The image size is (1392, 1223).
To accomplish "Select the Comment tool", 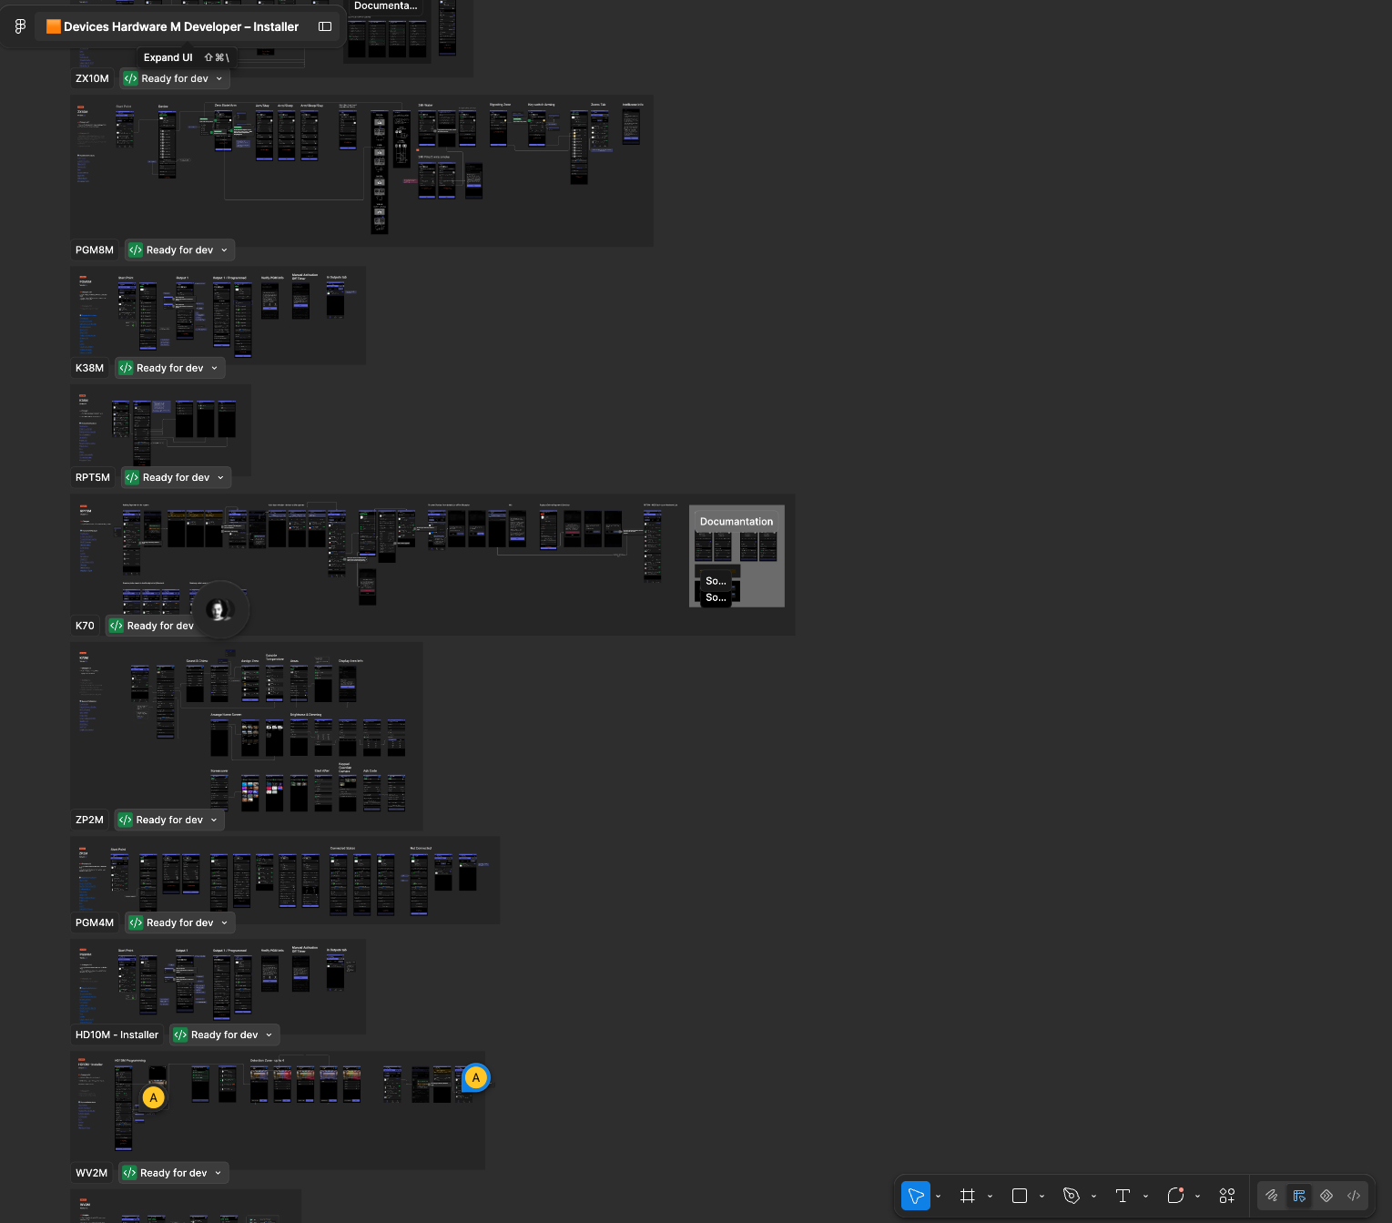I will coord(1175,1196).
